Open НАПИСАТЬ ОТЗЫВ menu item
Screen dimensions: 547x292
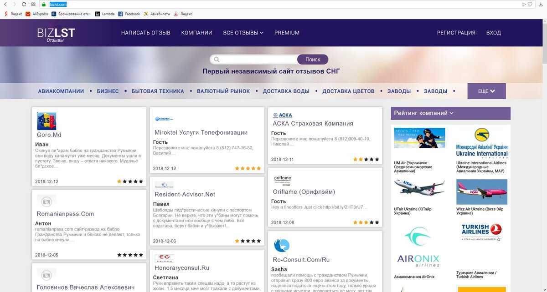coord(145,33)
